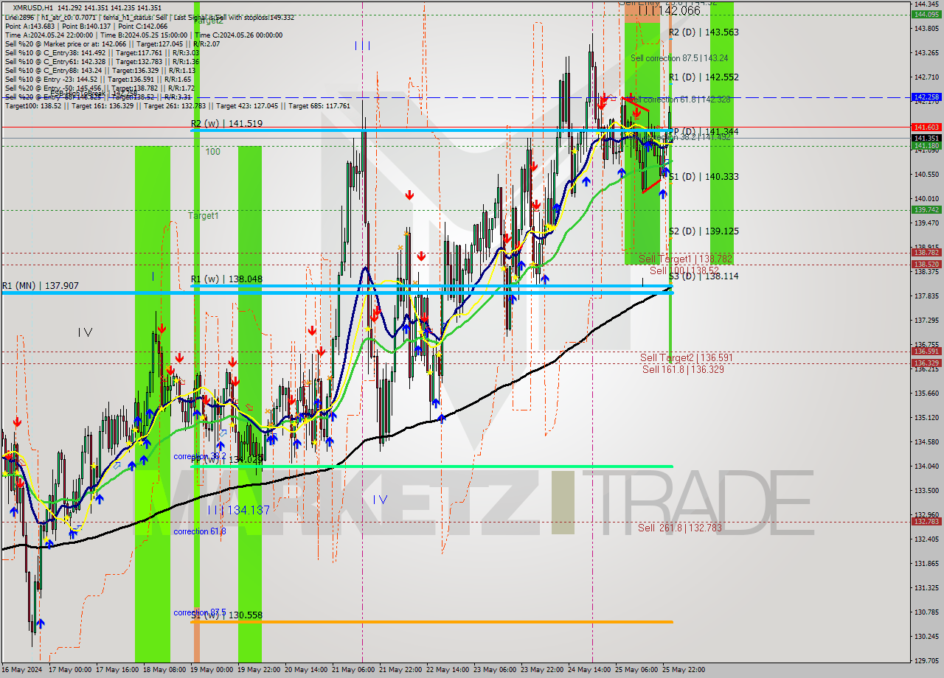
Task: Click the 'I I | 134.137' wave label
Action: pyautogui.click(x=237, y=510)
